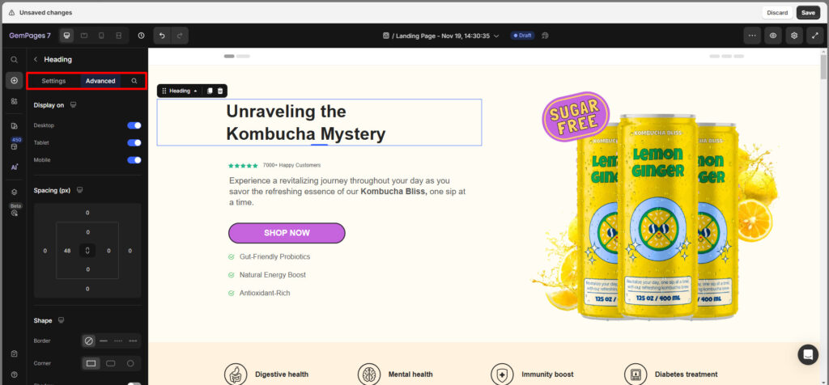Toggle Desktop display switch

134,125
